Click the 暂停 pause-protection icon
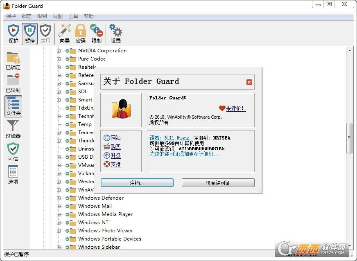 click(x=29, y=33)
